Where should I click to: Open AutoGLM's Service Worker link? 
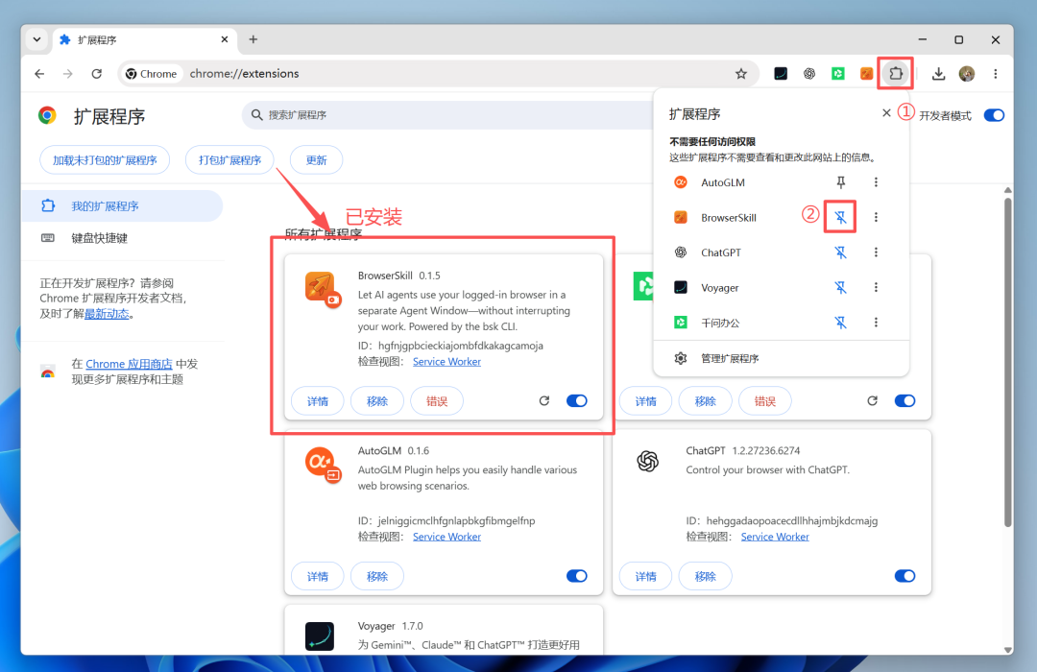pos(446,537)
